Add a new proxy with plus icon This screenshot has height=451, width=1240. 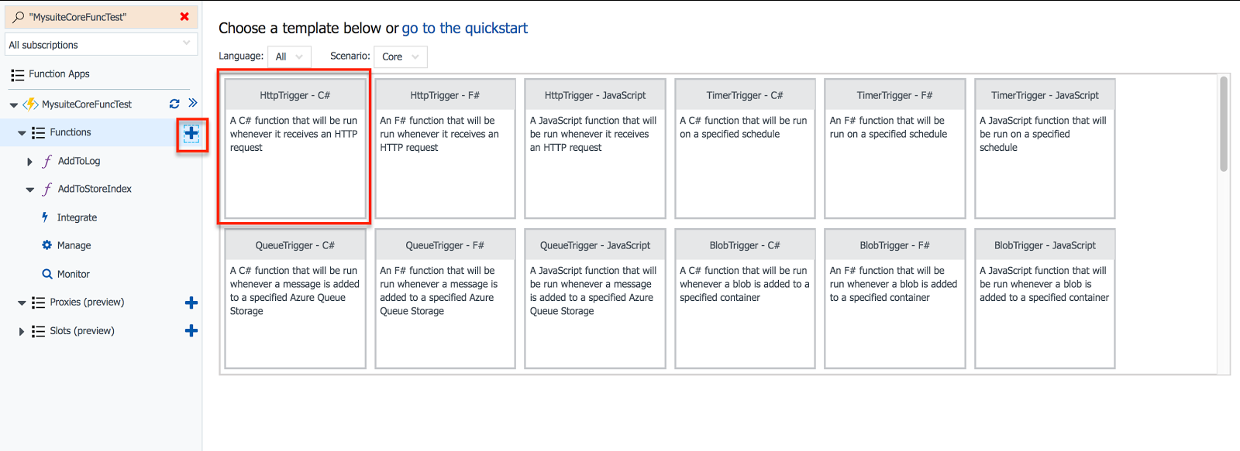(x=191, y=302)
